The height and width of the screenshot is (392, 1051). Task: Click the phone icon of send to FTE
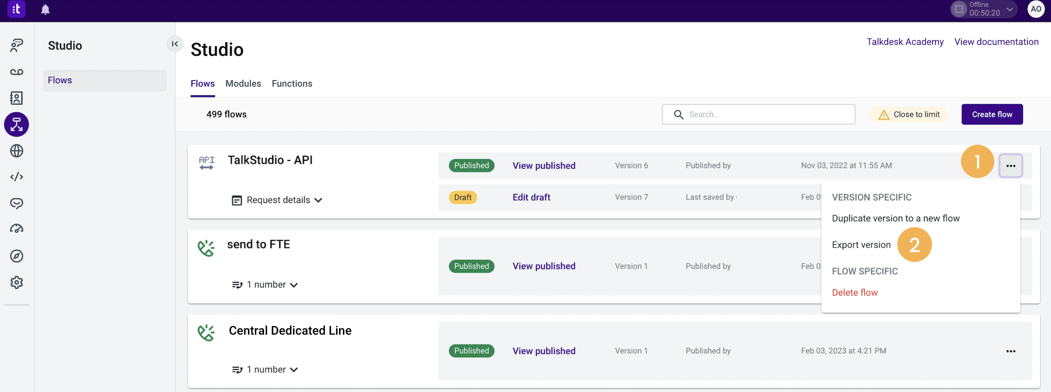(206, 248)
